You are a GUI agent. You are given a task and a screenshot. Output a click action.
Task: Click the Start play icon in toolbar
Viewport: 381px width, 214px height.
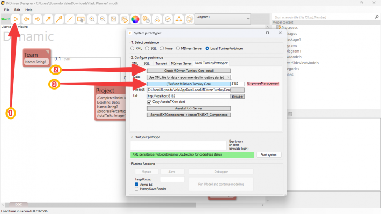[x=16, y=19]
